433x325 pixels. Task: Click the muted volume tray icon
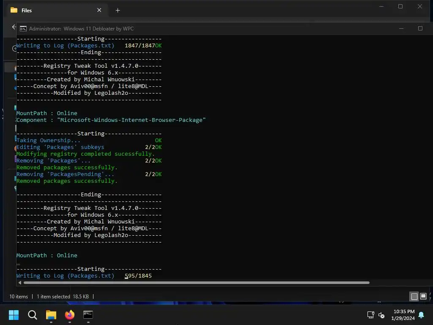click(381, 315)
